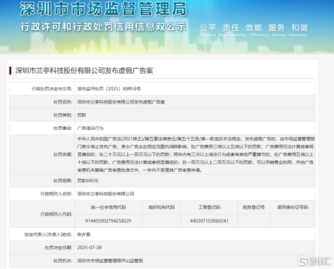Click the 处罚决定日期 label

pyautogui.click(x=58, y=248)
